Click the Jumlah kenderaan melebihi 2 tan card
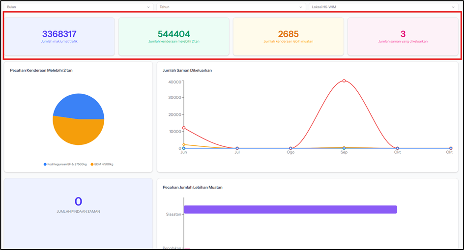464x250 pixels. click(174, 37)
